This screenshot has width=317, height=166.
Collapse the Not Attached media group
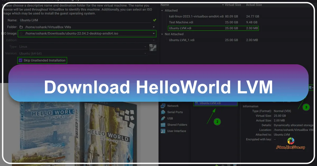click(x=162, y=34)
